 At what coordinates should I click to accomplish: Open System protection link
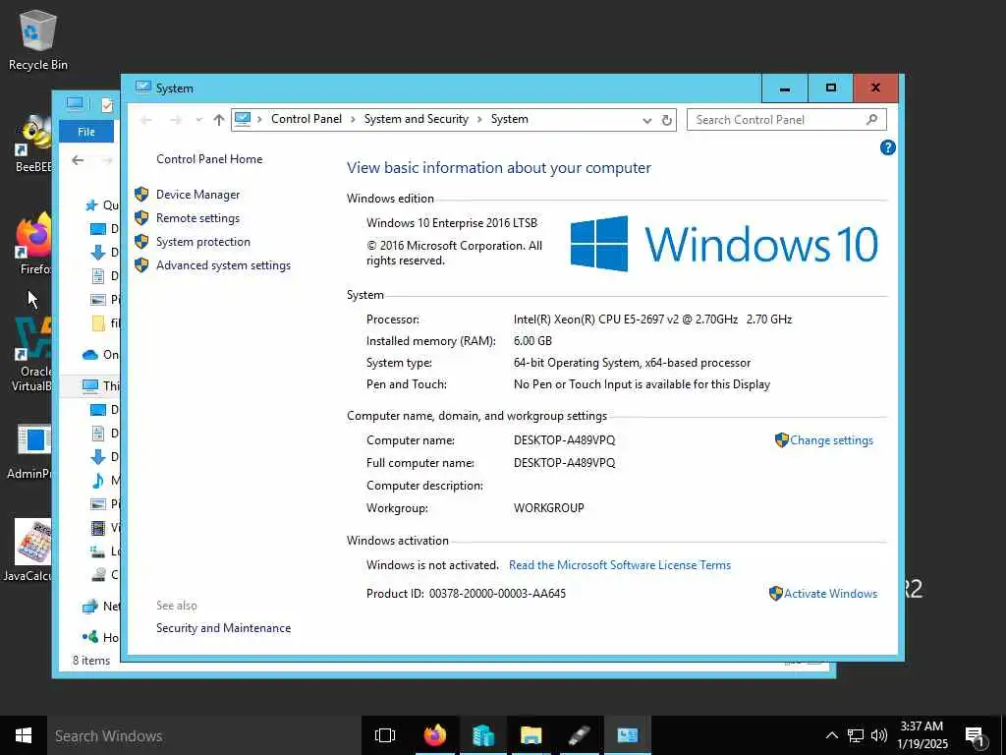point(202,242)
